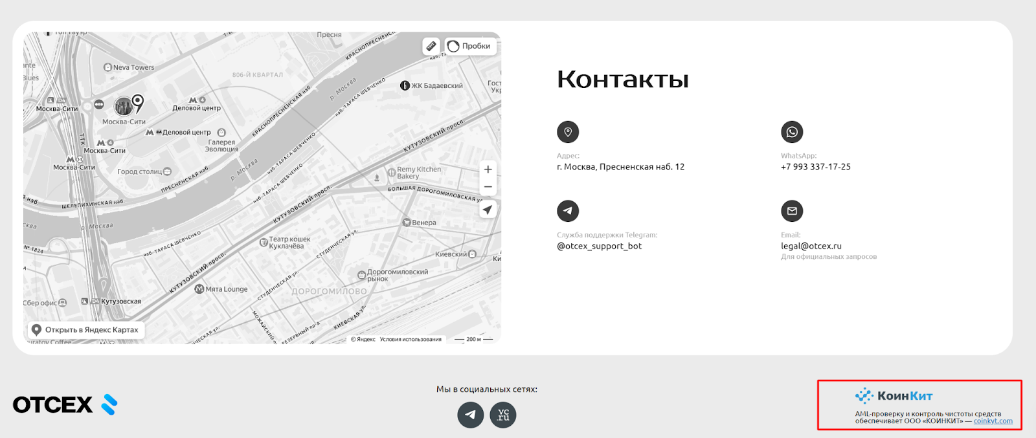Click the КоинКит logo
The width and height of the screenshot is (1036, 438).
click(x=894, y=395)
